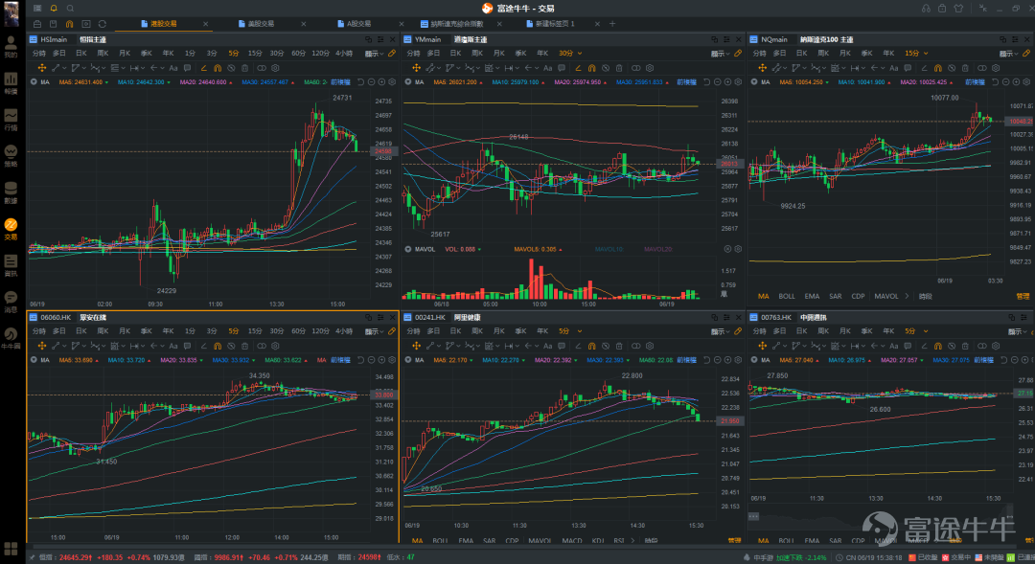Click the save layout icon in workspace toolbar
Viewport: 1035px width, 564px height.
(x=53, y=24)
